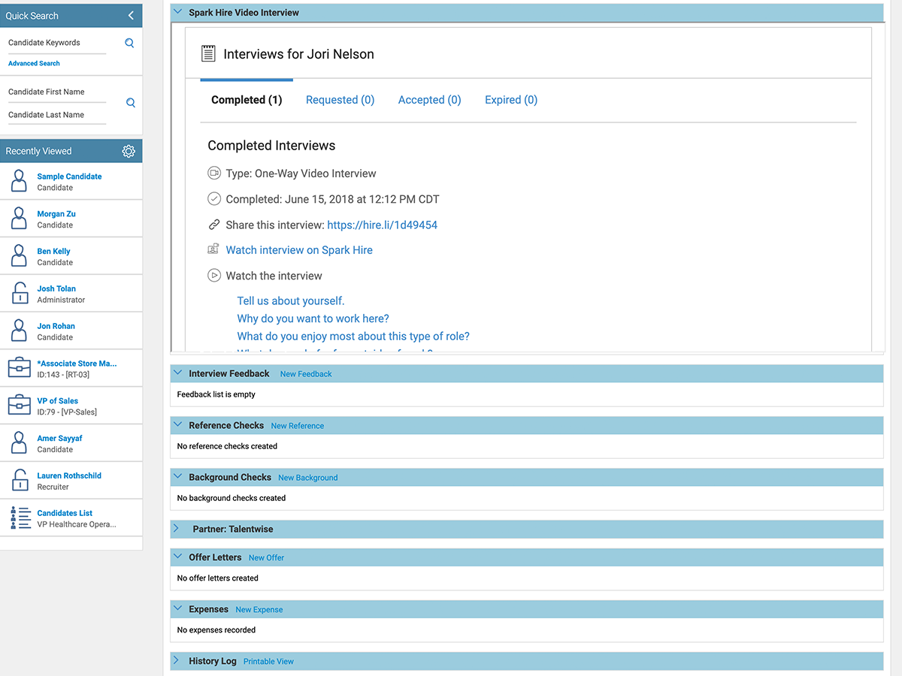
Task: Collapse the Quick Search sidebar arrow
Action: point(131,16)
